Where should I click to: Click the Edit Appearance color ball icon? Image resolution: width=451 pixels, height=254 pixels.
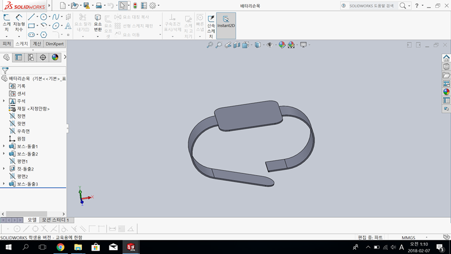pyautogui.click(x=282, y=45)
